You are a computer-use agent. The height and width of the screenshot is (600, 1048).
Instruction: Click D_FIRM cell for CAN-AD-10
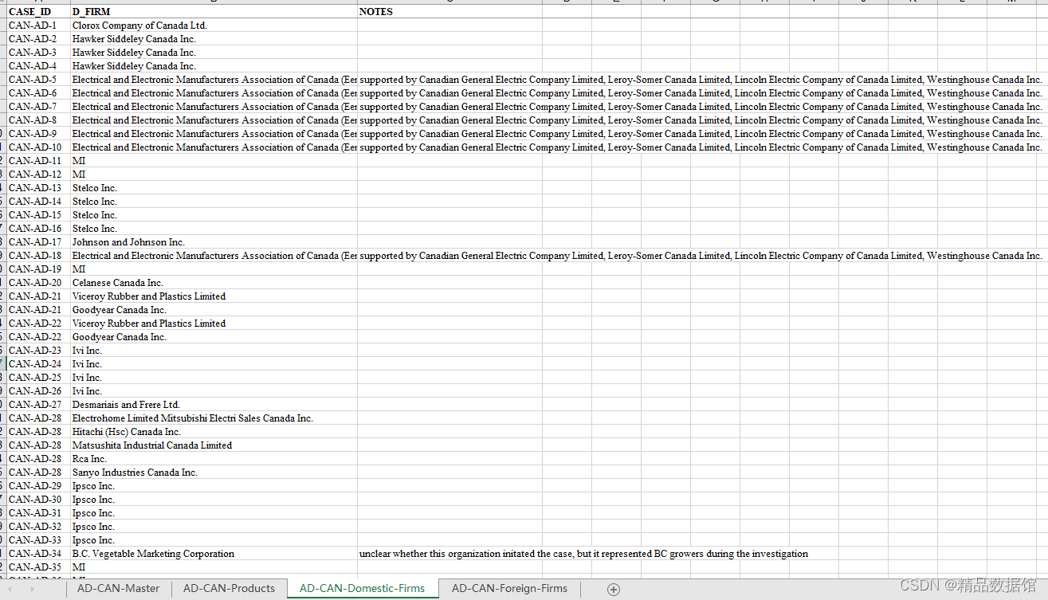click(x=214, y=147)
